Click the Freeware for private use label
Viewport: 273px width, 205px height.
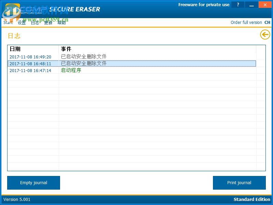coord(204,4)
